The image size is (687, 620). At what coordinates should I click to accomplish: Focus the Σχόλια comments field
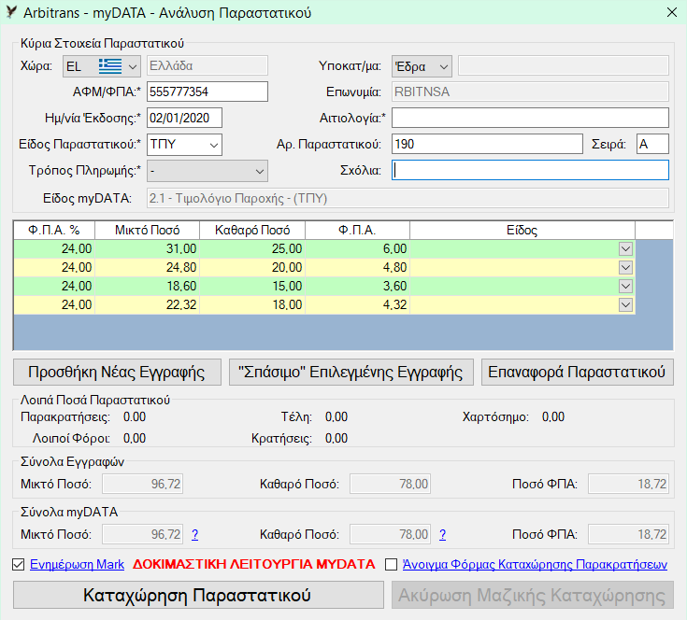pyautogui.click(x=530, y=170)
